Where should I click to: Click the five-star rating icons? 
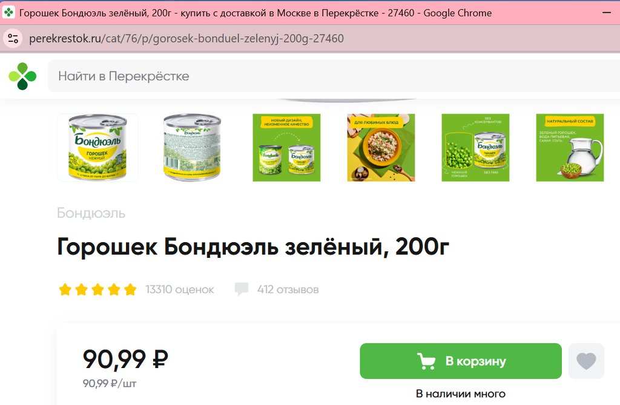[x=97, y=289]
